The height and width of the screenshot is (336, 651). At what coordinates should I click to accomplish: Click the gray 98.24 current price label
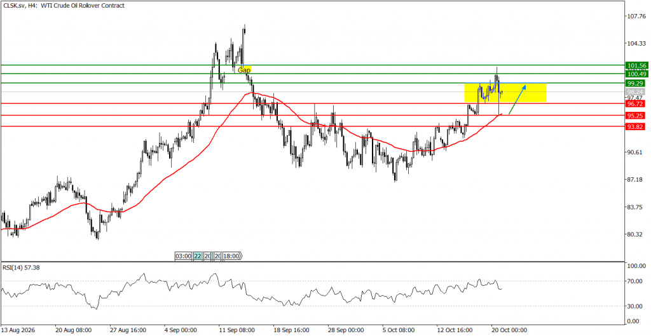tap(636, 91)
